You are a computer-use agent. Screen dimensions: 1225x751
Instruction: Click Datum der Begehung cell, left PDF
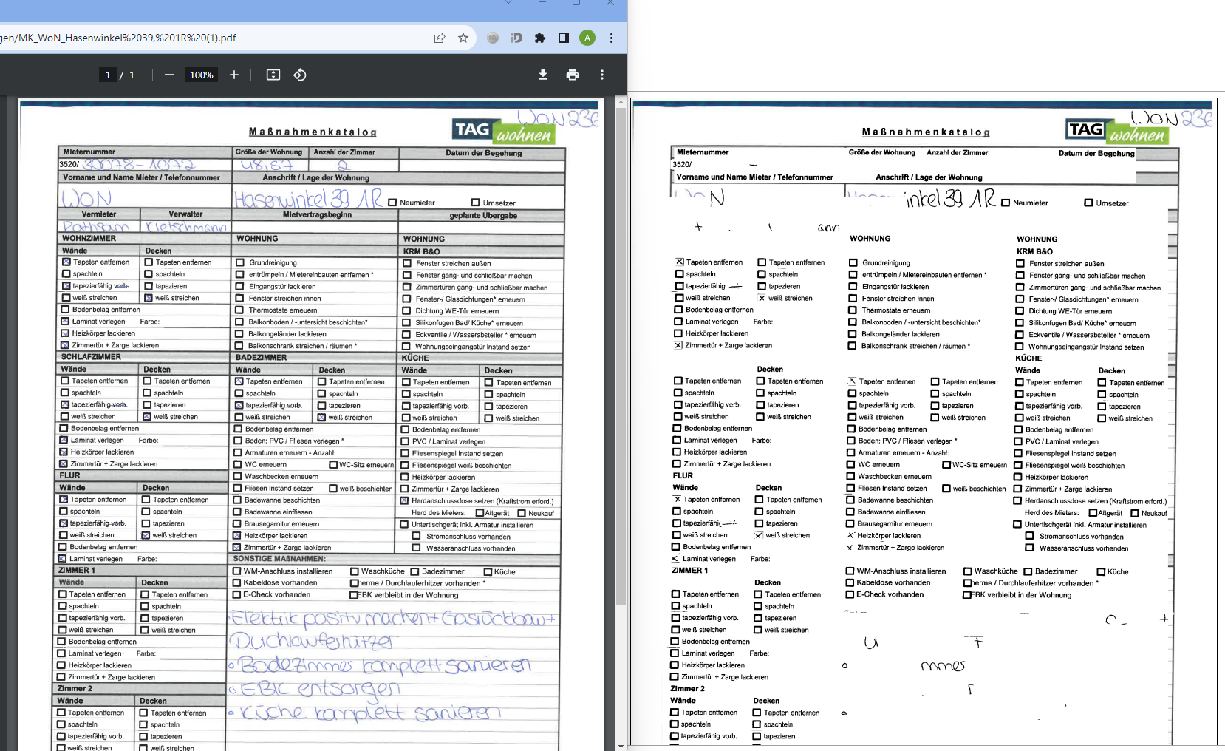click(483, 154)
